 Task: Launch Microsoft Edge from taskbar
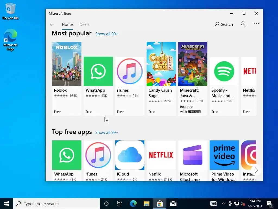click(x=133, y=204)
